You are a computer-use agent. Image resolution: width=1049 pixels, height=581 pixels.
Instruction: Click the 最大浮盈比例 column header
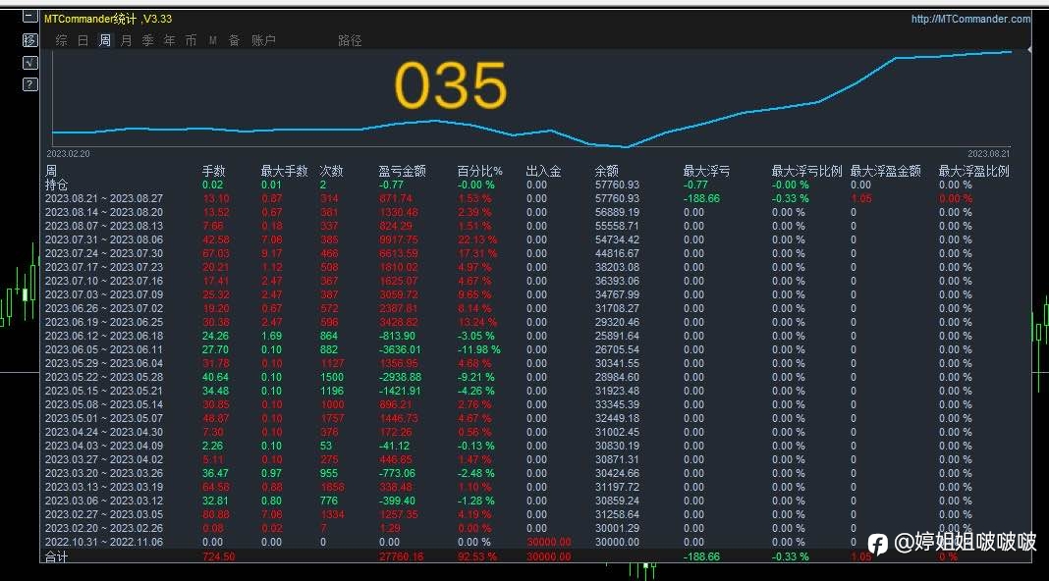(x=974, y=171)
